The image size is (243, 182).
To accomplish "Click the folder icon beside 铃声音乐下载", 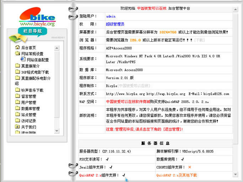I will (17, 90).
